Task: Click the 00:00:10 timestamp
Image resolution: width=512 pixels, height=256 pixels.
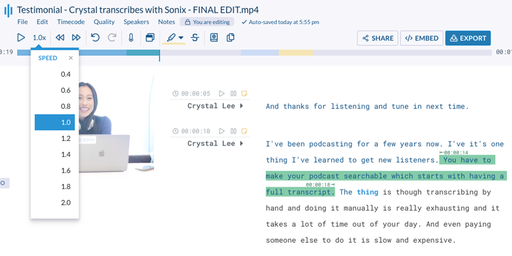Action: 195,131
